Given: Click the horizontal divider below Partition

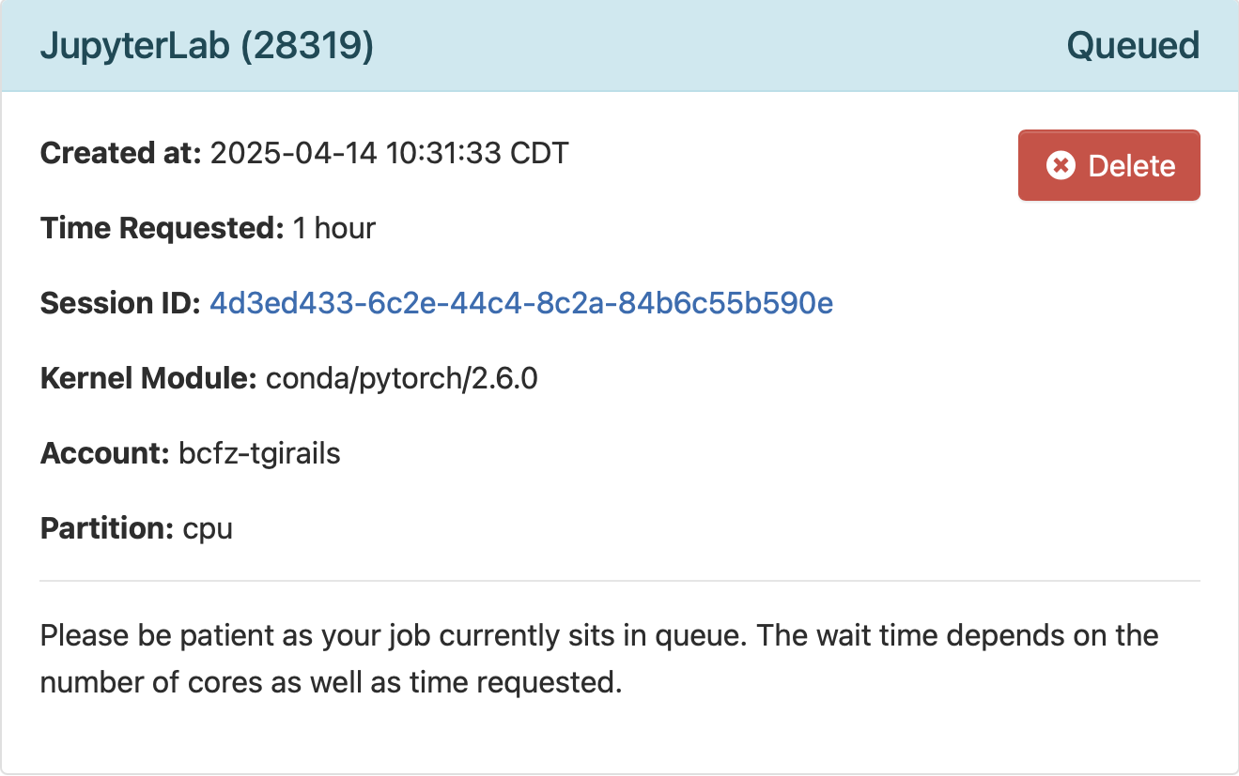Looking at the screenshot, I should pos(620,581).
